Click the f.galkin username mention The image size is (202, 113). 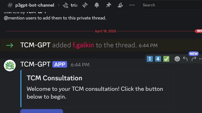coord(83,45)
